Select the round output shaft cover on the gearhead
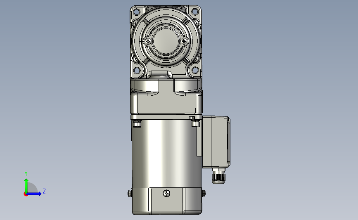Viewport: 358px width, 220px height. (166, 41)
